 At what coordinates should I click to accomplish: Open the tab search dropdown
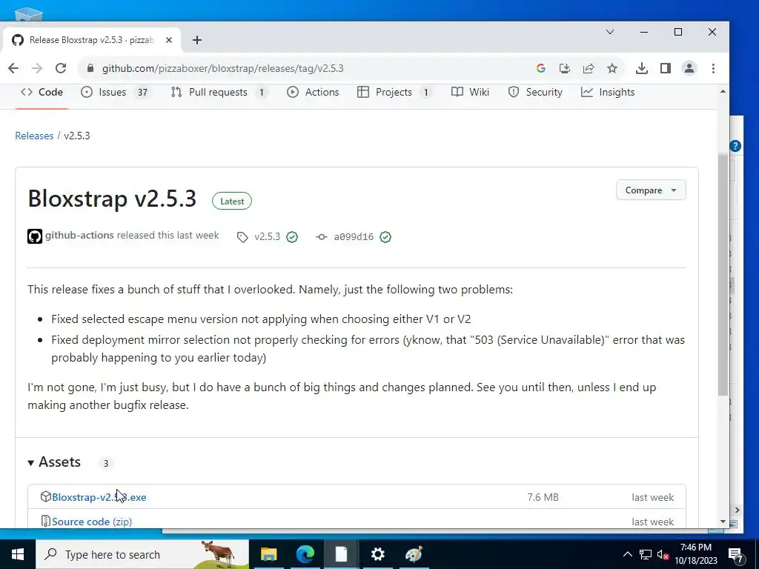click(610, 32)
